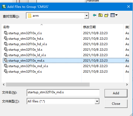
Task: Select file startup_stm32f10x_cl.s
Action: (x=25, y=33)
